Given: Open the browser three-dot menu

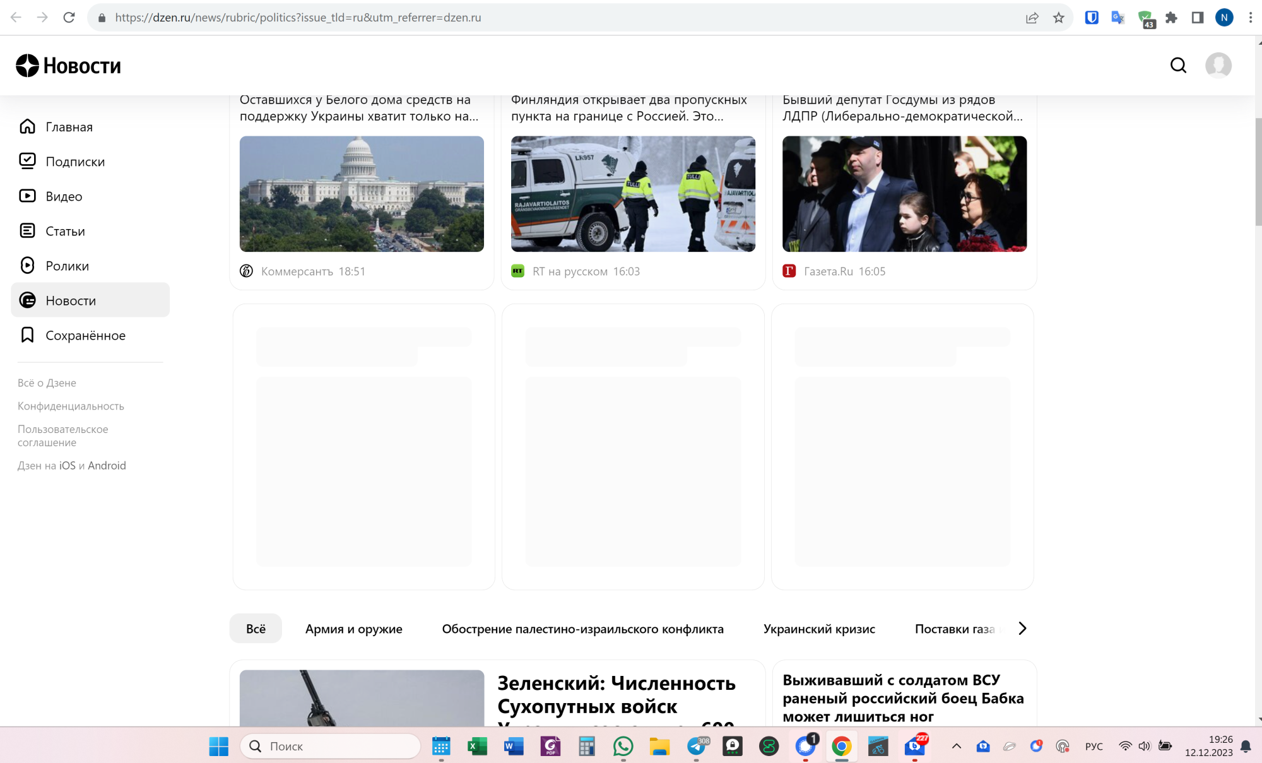Looking at the screenshot, I should (1250, 18).
